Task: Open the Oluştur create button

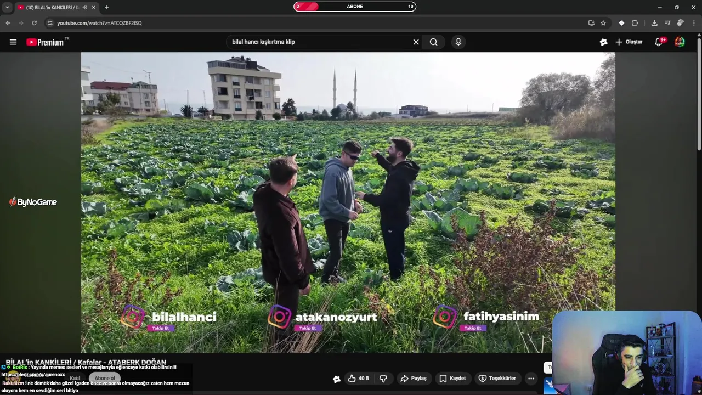Action: click(629, 42)
